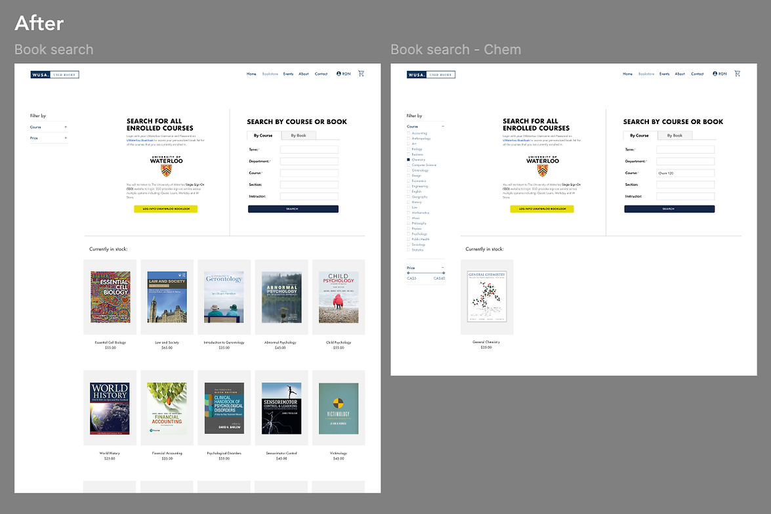Select By Book tab in Book search mockup
Viewport: 771px width, 514px height.
299,135
